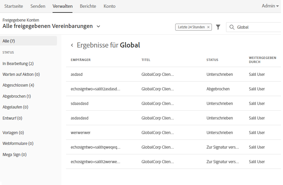The image size is (283, 185).
Task: Go to the Konto tab
Action: pyautogui.click(x=109, y=6)
